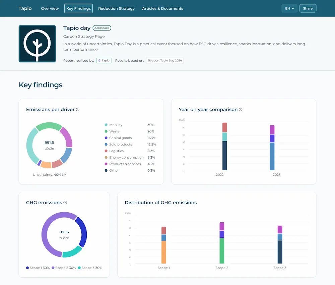Click the Share button

pyautogui.click(x=308, y=8)
